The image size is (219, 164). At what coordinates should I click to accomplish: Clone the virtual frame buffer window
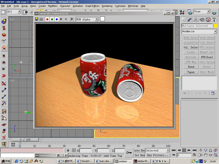(x=41, y=19)
